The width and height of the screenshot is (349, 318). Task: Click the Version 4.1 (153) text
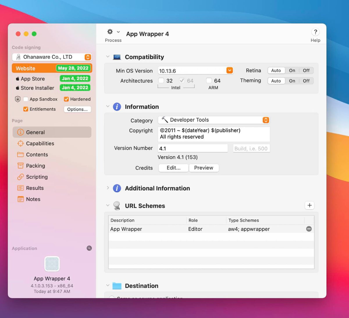(178, 157)
